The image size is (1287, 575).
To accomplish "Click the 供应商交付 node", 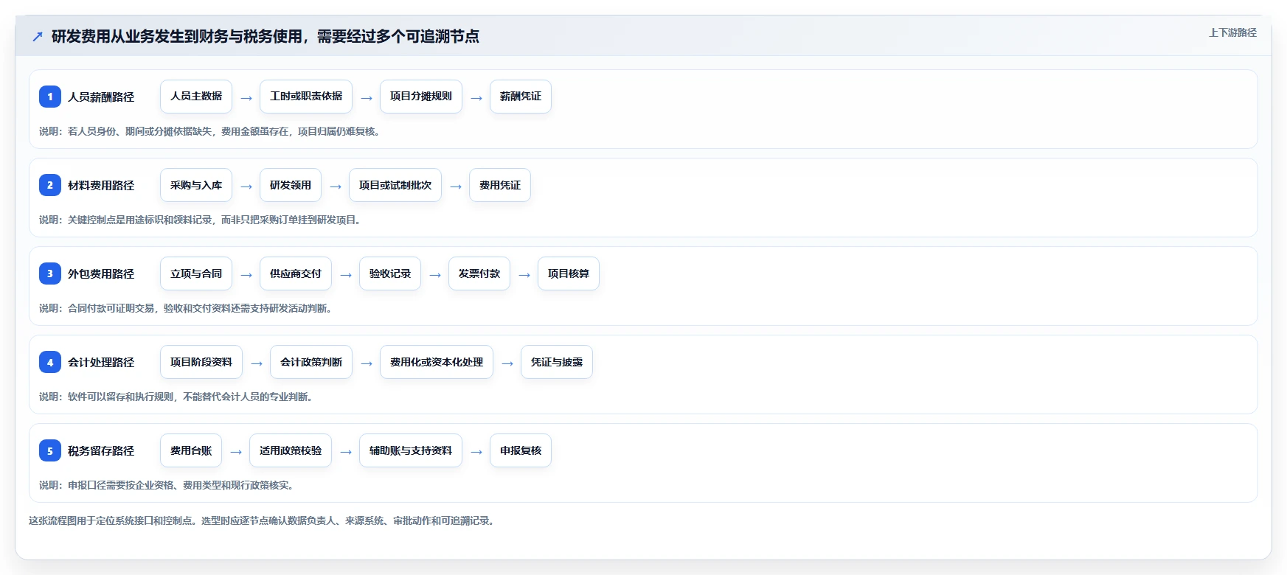I will pyautogui.click(x=296, y=273).
